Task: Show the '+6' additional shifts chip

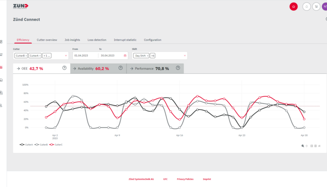Action: (x=153, y=56)
